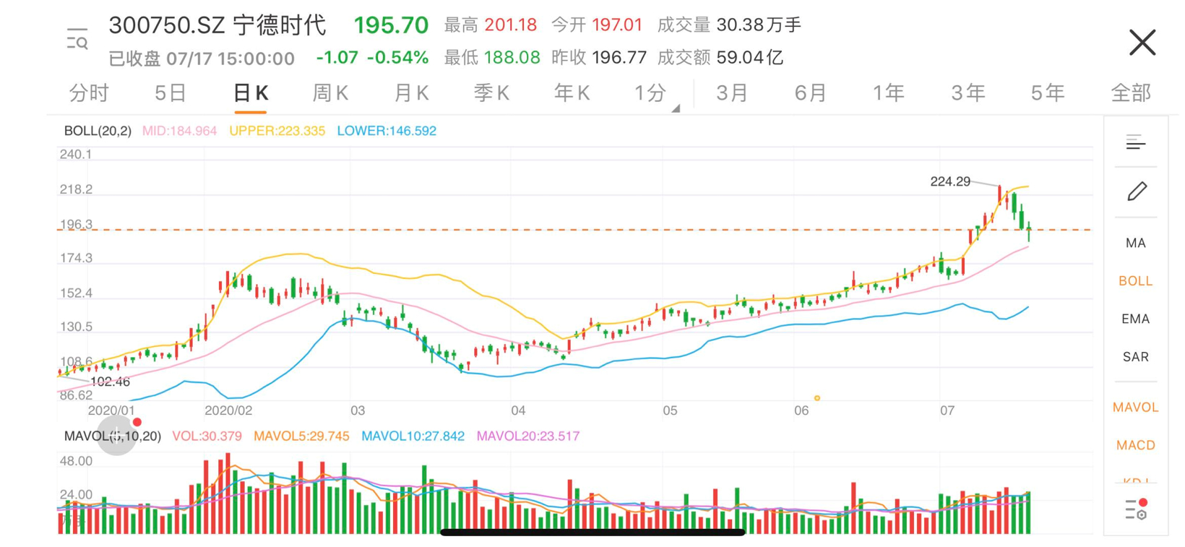
Task: Switch to 月K monthly chart
Action: click(411, 93)
